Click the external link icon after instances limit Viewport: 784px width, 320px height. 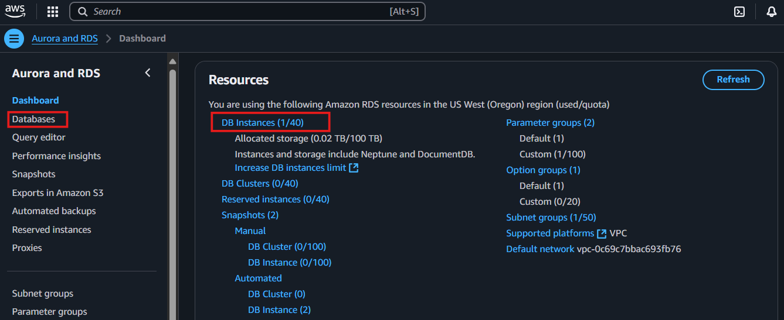(x=354, y=168)
